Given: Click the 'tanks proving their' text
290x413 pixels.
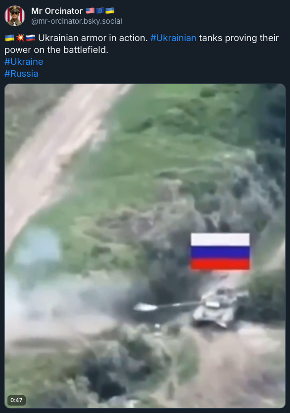Looking at the screenshot, I should click(239, 38).
